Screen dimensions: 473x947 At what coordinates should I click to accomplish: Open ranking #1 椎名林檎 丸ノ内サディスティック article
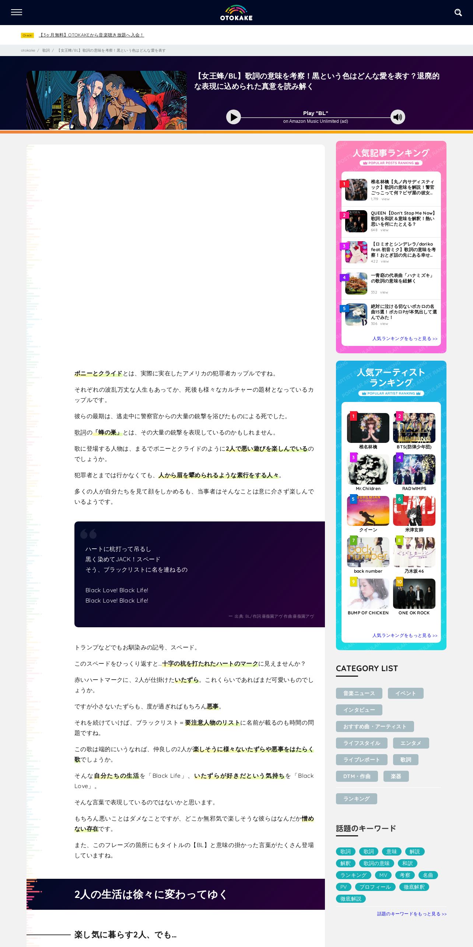[x=403, y=187]
